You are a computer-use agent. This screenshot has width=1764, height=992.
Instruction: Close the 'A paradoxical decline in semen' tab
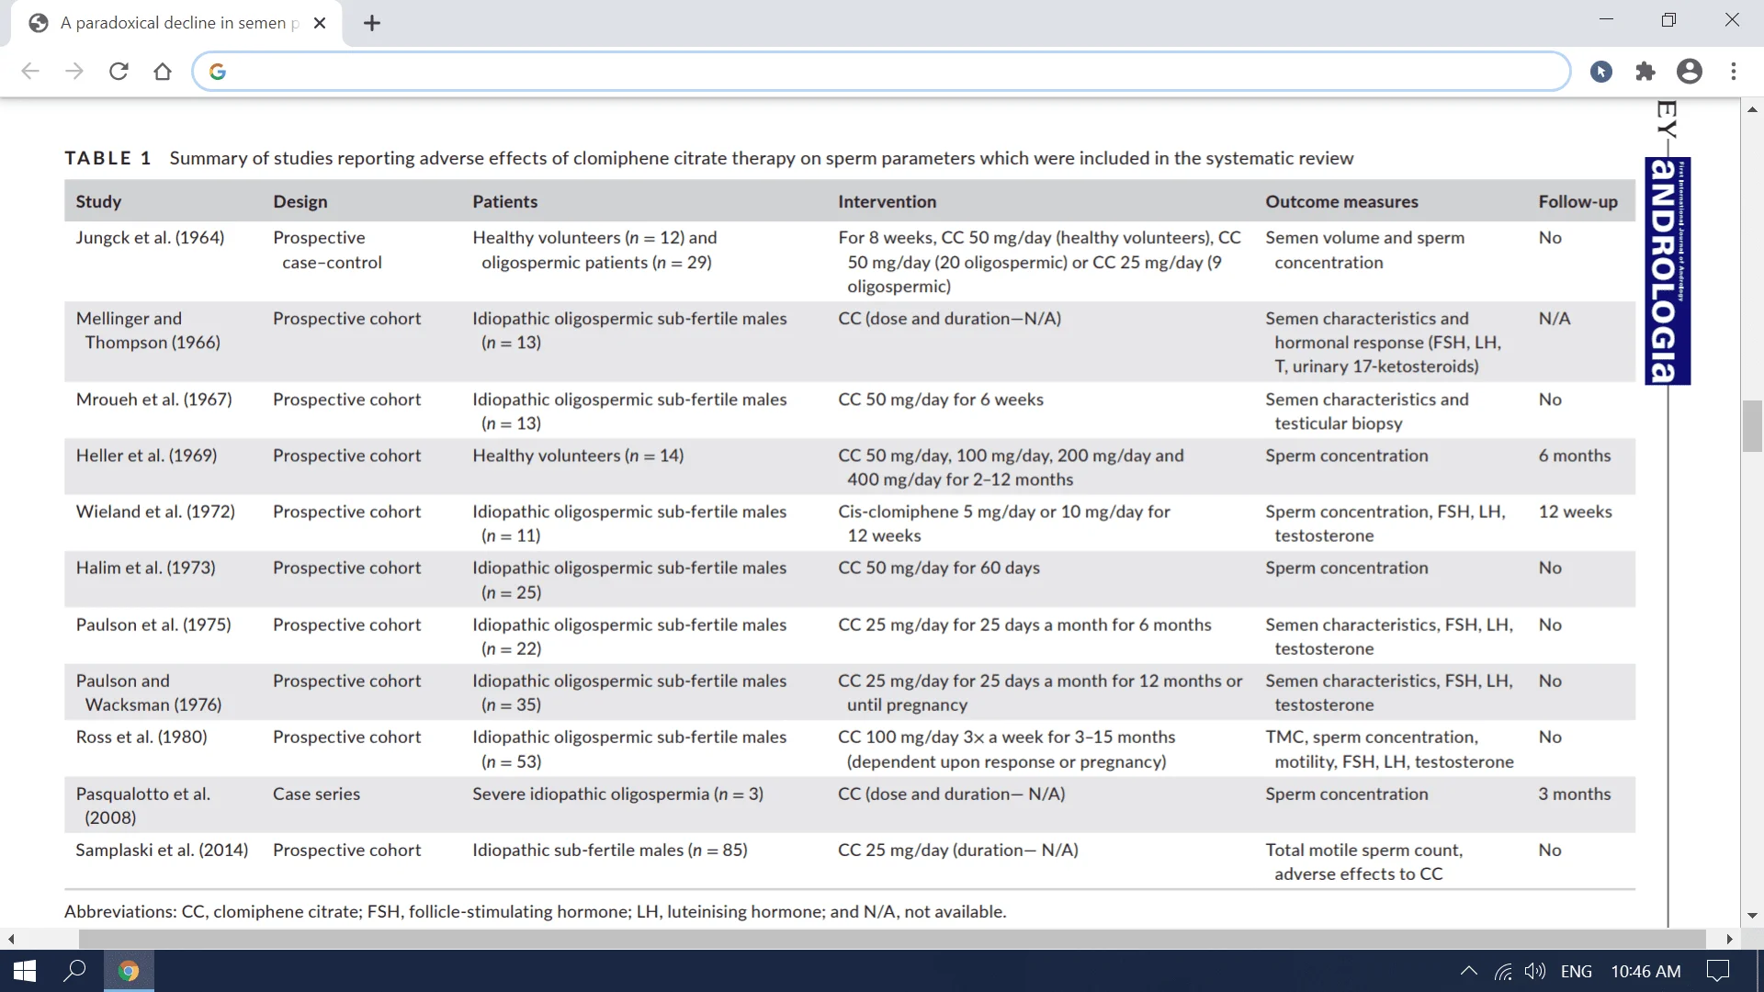pyautogui.click(x=320, y=23)
